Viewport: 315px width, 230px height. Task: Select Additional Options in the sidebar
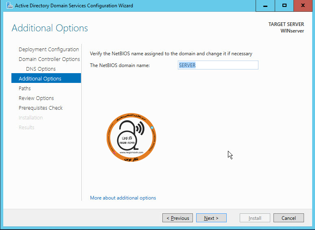46,78
